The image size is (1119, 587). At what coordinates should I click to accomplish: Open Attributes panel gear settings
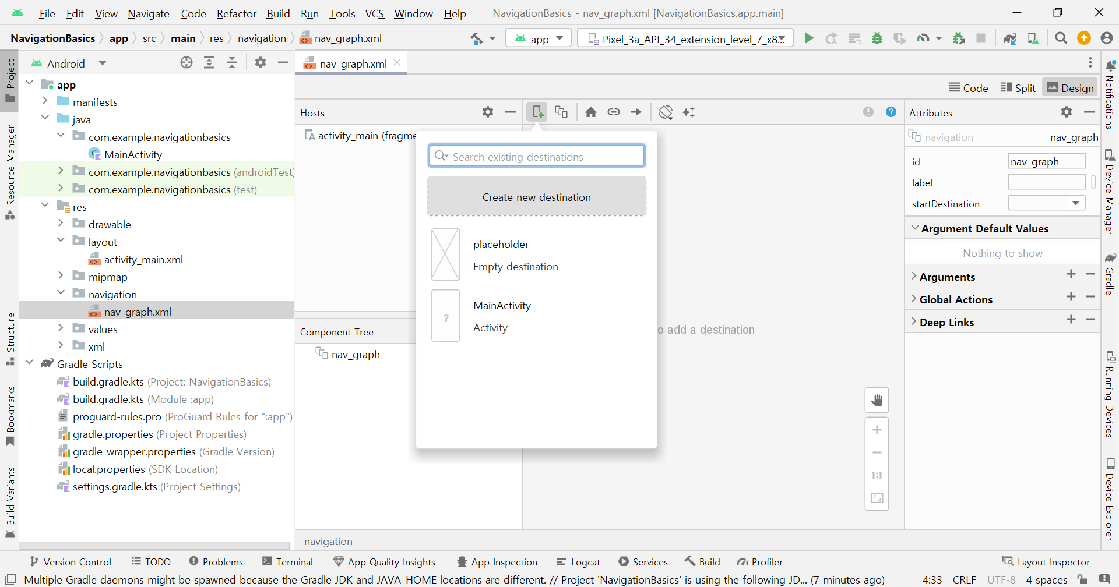click(1067, 112)
